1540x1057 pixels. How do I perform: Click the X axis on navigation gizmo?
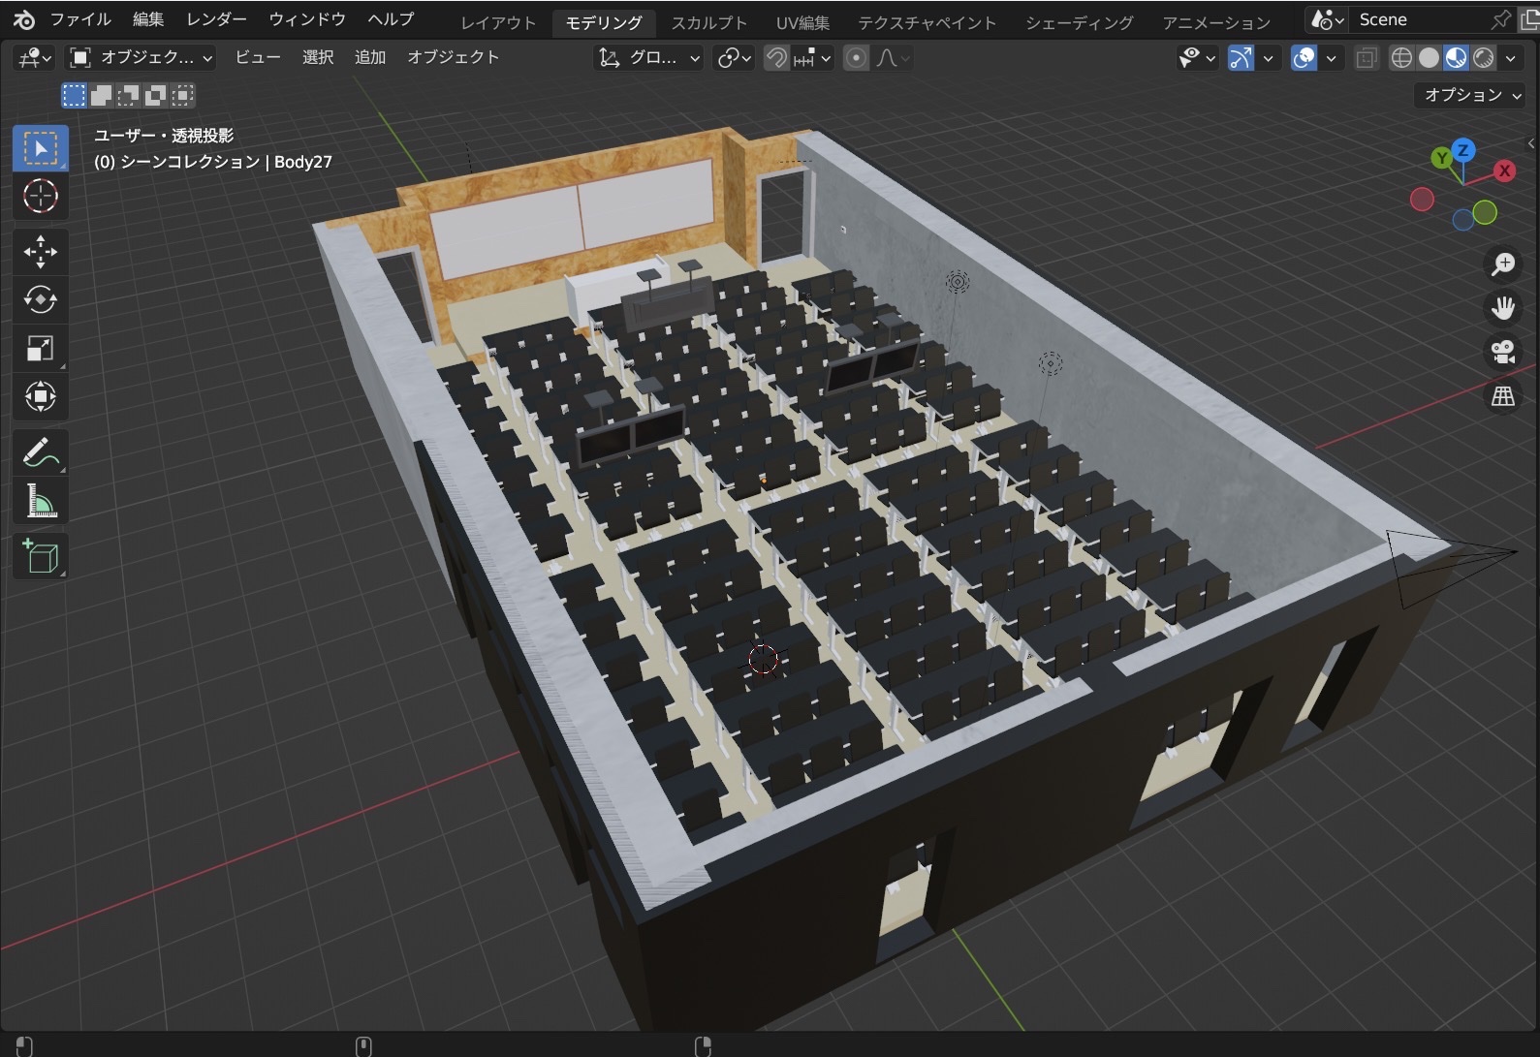click(1504, 171)
